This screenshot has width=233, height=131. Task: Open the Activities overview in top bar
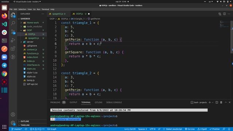(5, 1)
